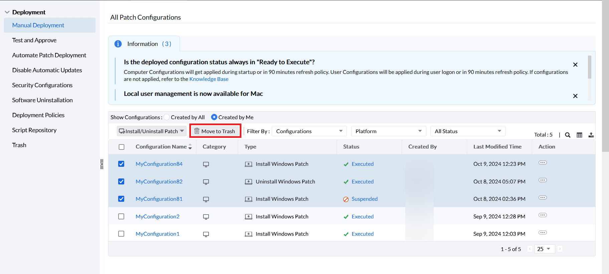Go to Script Repository menu item
609x274 pixels.
34,130
